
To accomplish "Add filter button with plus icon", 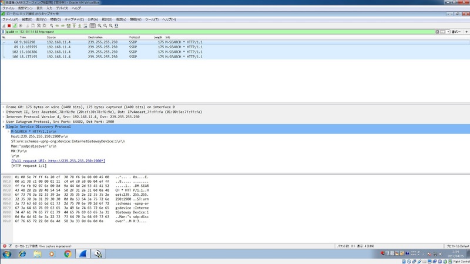I will point(466,32).
